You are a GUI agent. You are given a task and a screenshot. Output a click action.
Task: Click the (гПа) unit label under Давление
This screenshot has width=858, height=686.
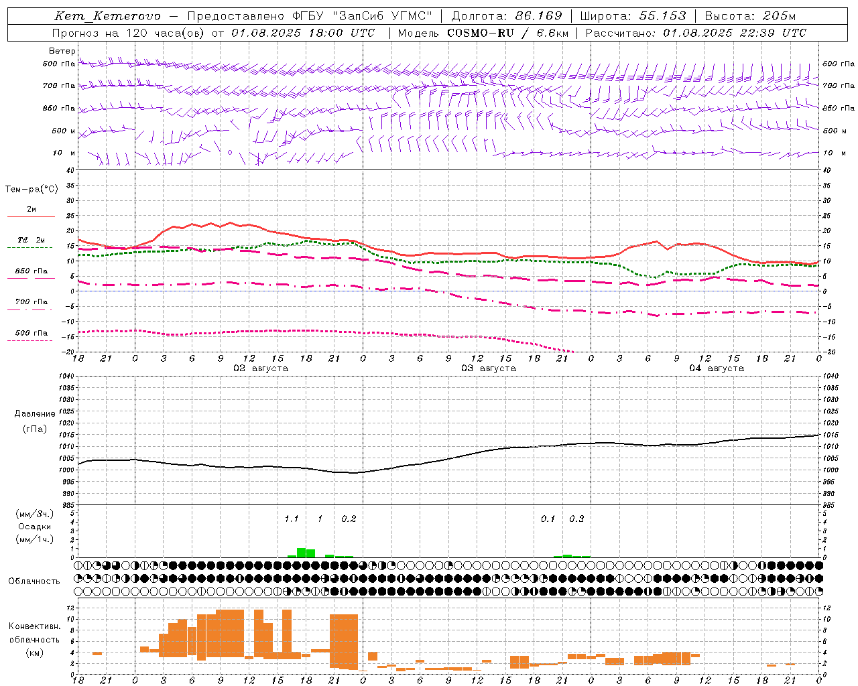[x=35, y=429]
